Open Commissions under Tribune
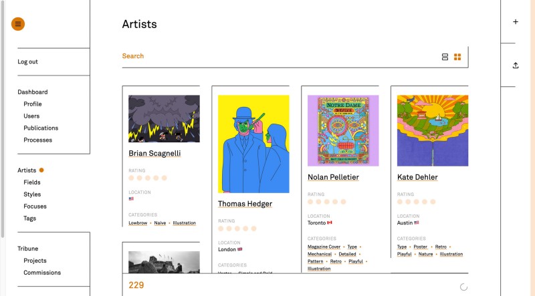 coord(42,273)
